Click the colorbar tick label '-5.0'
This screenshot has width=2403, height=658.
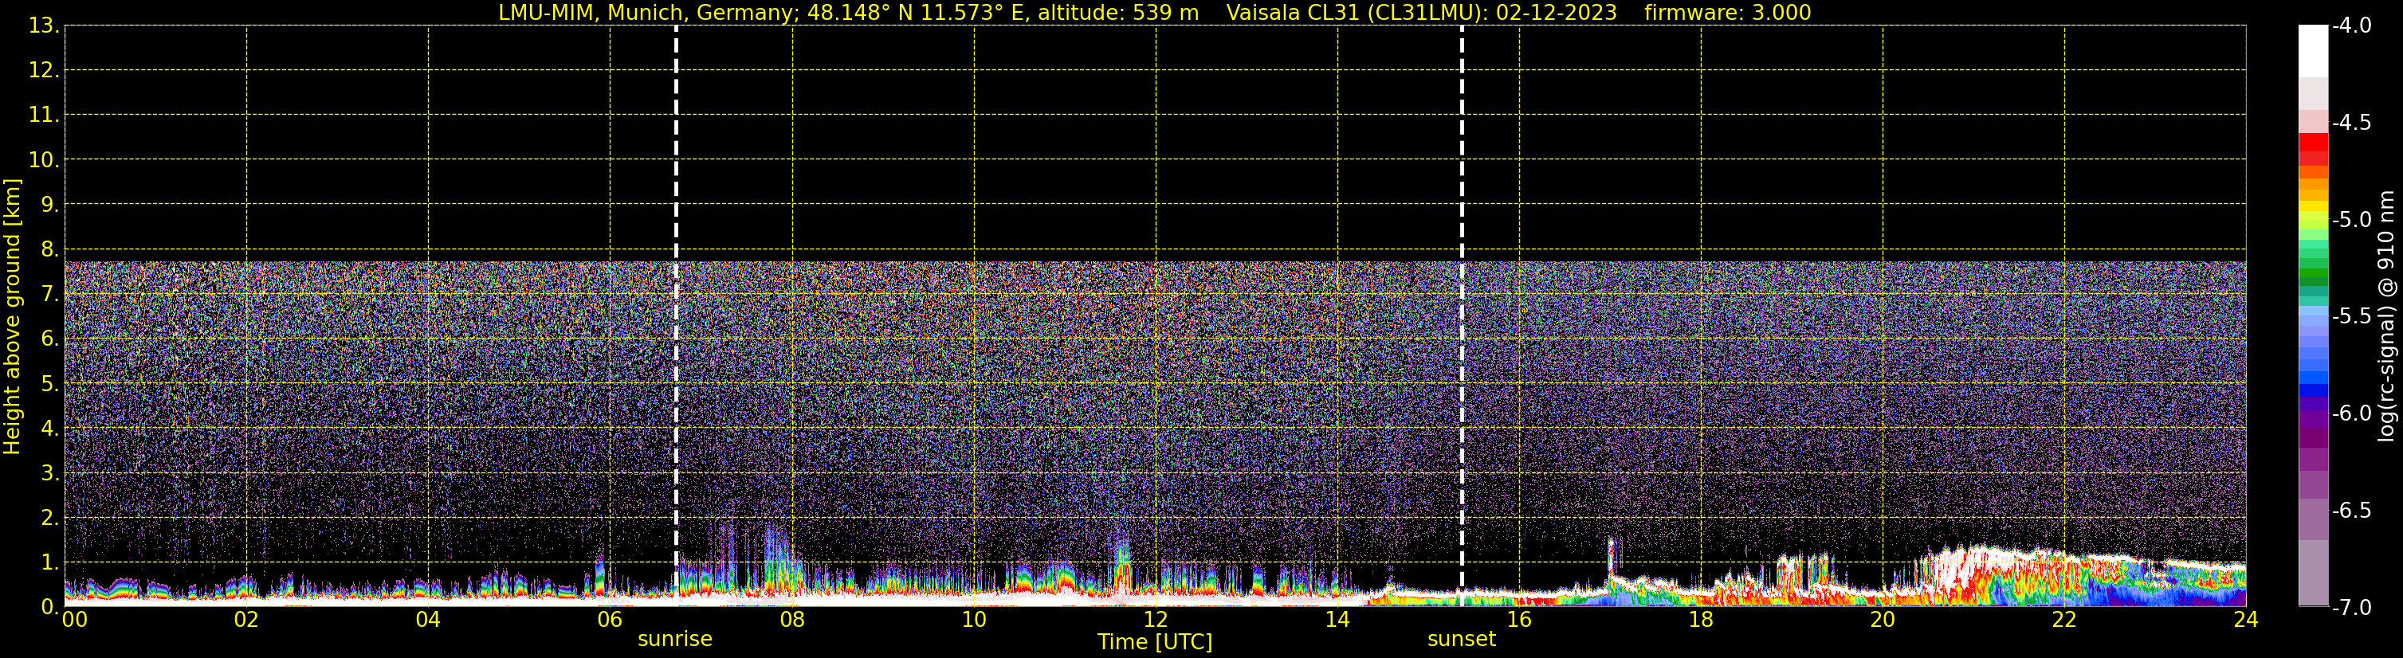2350,220
